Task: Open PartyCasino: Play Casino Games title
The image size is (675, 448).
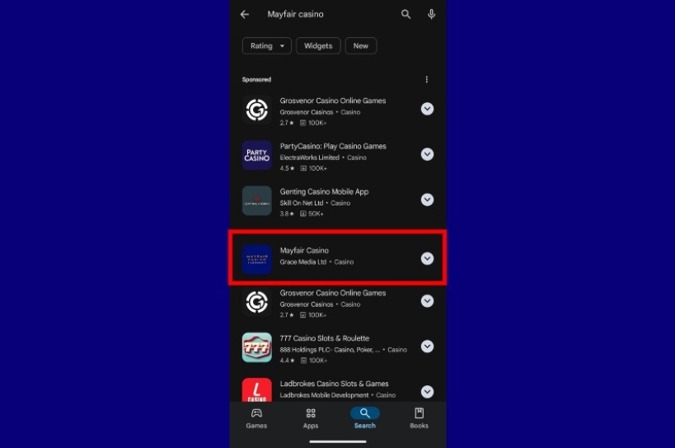Action: coord(333,146)
